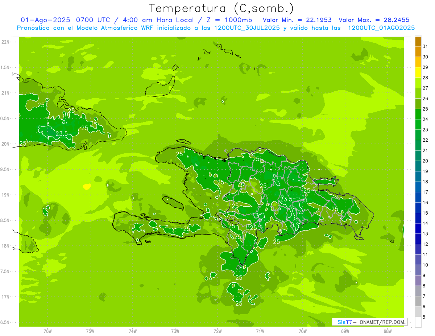Select the 'Valor Min. = 22.1953' text
Viewport: 435px width, 336px height.
[297, 20]
